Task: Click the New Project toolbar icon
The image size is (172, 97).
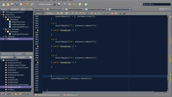Action: click(x=8, y=4)
